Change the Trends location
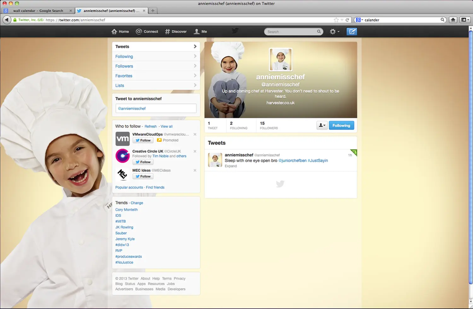 click(137, 203)
